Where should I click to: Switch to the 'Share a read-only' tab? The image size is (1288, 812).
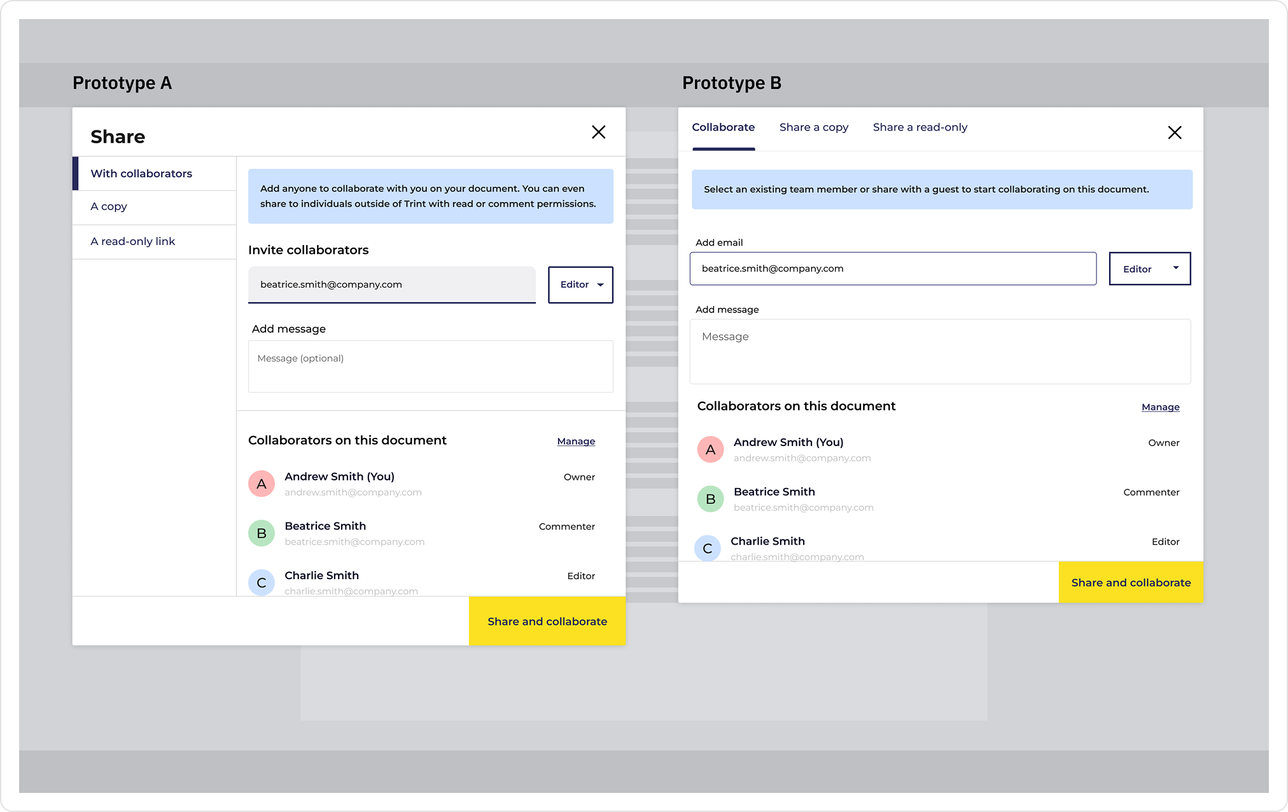[x=920, y=127]
